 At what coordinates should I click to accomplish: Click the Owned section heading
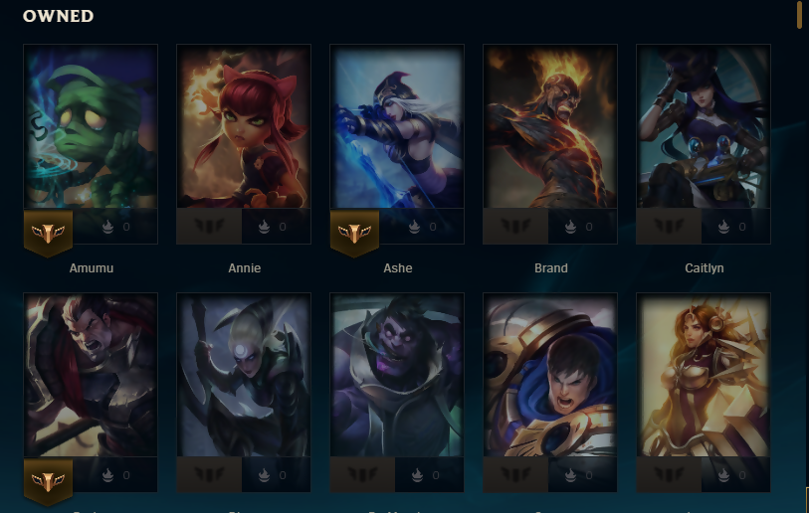[59, 16]
